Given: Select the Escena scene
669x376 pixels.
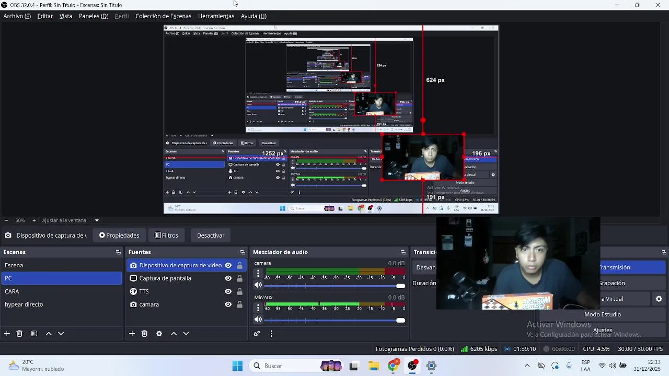Looking at the screenshot, I should click(x=61, y=265).
